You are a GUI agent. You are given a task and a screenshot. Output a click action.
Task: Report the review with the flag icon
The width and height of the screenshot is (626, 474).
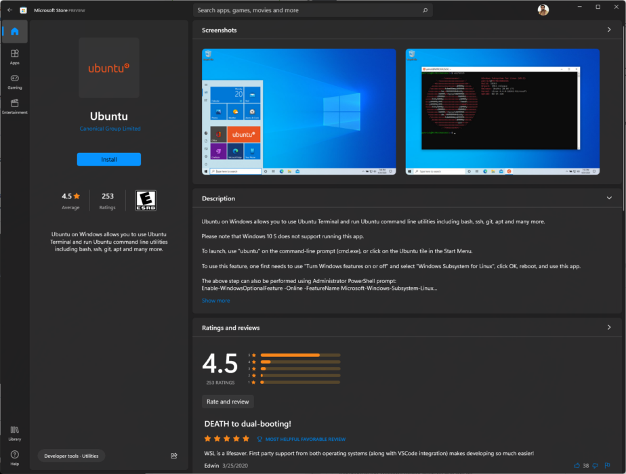pyautogui.click(x=608, y=465)
